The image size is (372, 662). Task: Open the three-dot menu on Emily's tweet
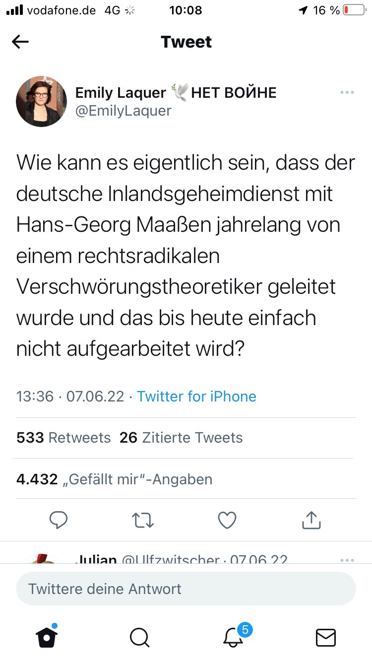(347, 92)
